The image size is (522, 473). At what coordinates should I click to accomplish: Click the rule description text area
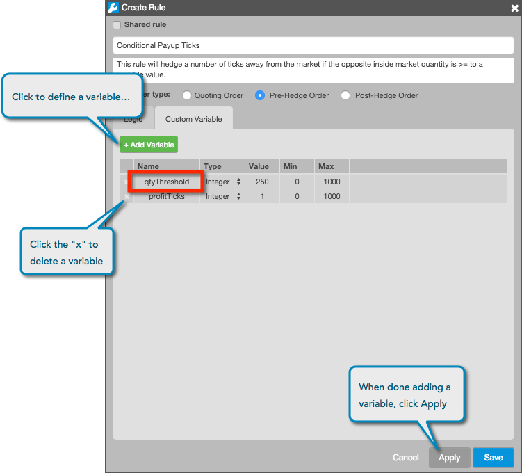coord(313,70)
